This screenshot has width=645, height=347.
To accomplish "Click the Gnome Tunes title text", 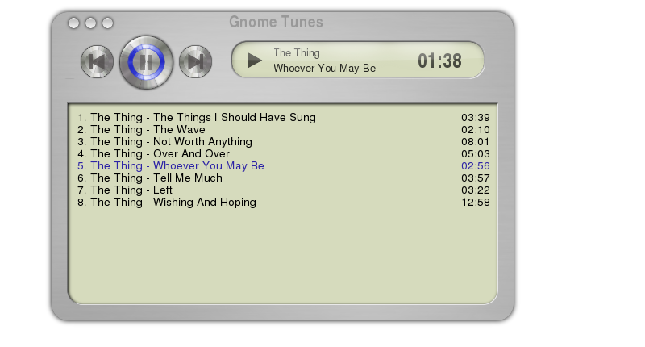I will tap(276, 22).
